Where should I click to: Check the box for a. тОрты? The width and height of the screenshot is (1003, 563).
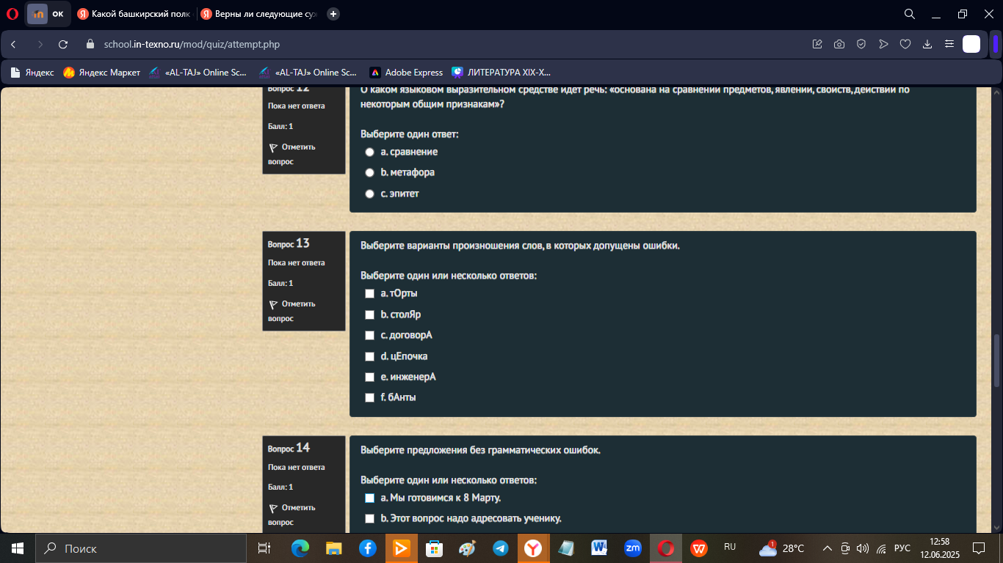click(x=370, y=293)
